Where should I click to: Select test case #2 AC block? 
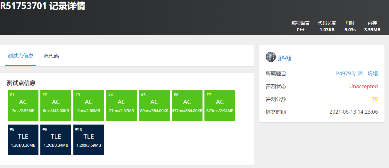[56, 105]
